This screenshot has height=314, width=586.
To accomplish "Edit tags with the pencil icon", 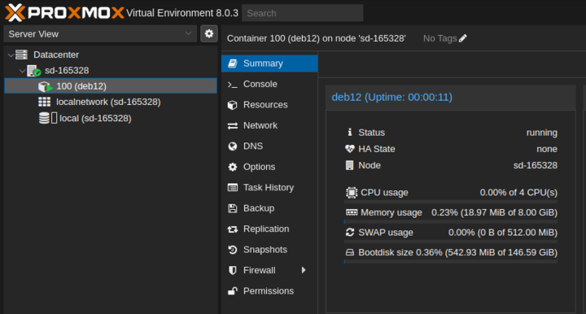I will click(463, 38).
